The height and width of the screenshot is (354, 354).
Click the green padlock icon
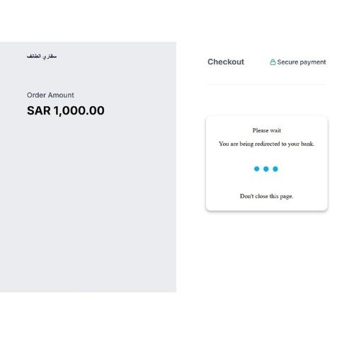[273, 62]
